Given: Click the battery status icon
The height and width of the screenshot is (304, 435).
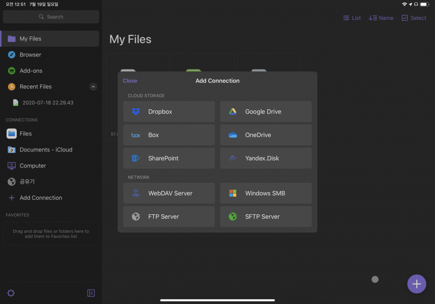Looking at the screenshot, I should point(424,4).
